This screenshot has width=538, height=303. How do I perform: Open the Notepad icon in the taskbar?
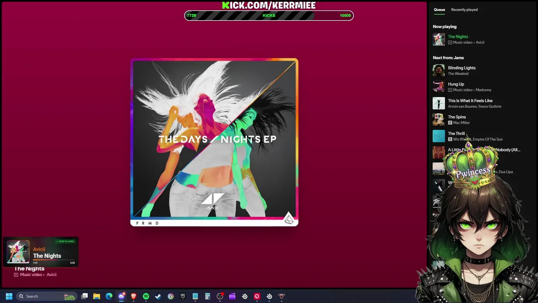click(x=195, y=296)
